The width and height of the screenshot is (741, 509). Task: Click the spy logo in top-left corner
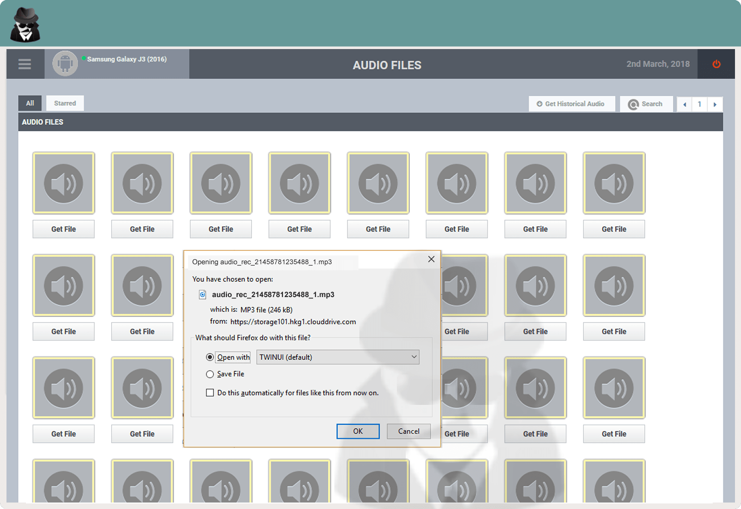tap(25, 23)
